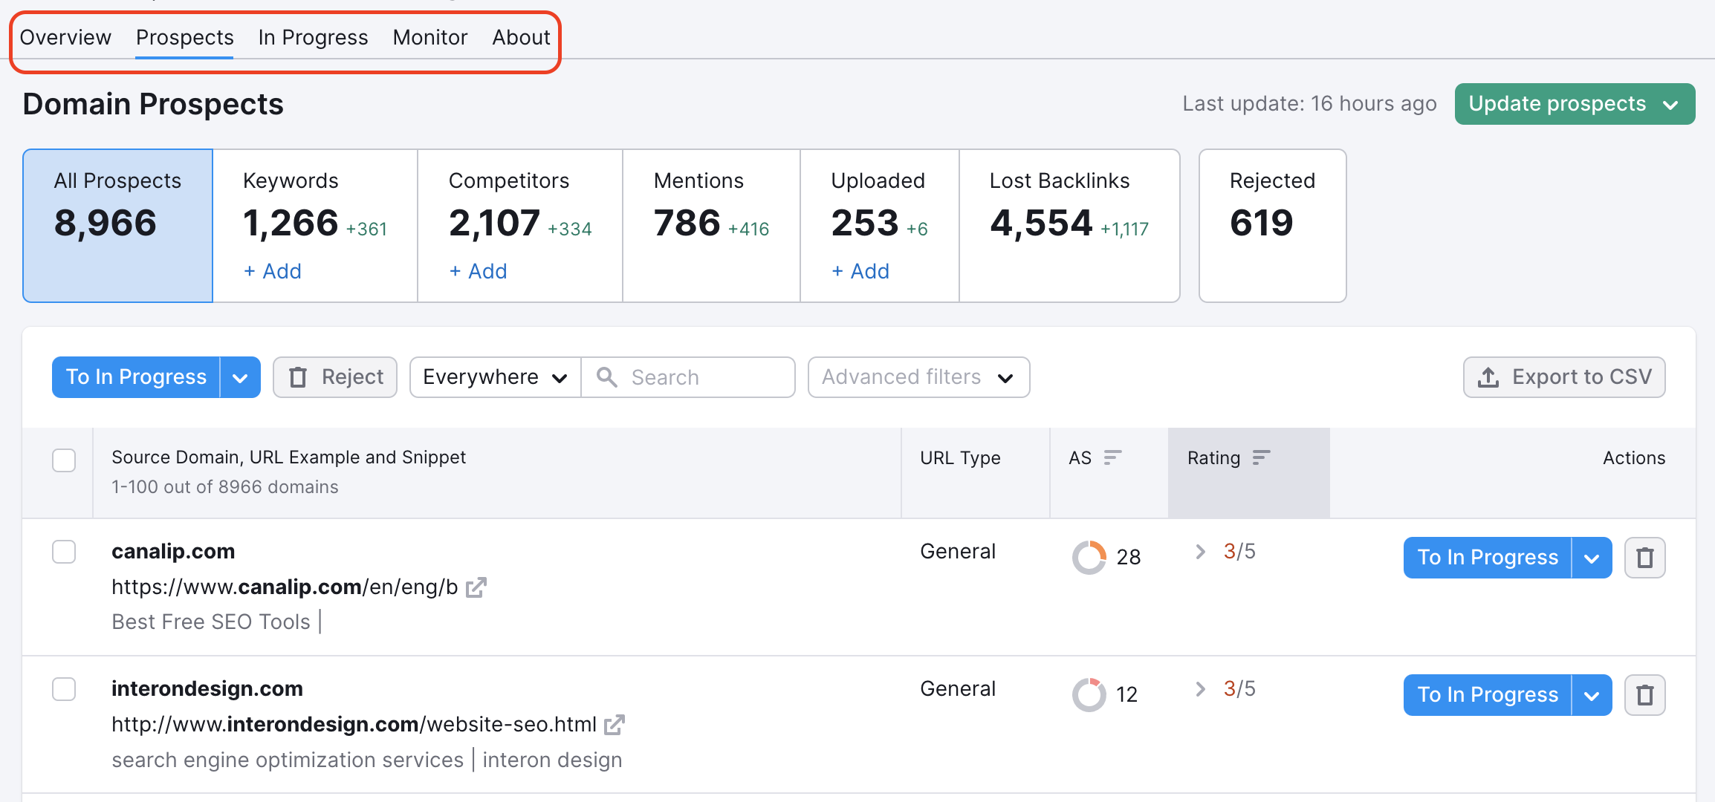
Task: Open interondesign.com via its external link icon
Action: click(x=614, y=725)
